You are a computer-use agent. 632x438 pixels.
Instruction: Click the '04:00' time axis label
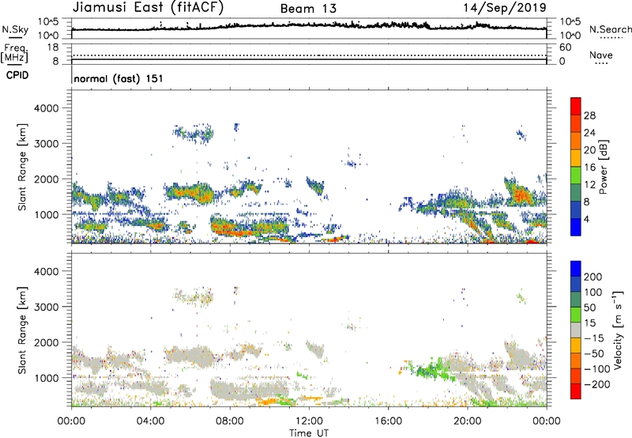pos(150,421)
